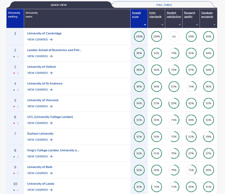Click Leeds' 91% graduate prospects circle
225x194 pixels.
209,187
